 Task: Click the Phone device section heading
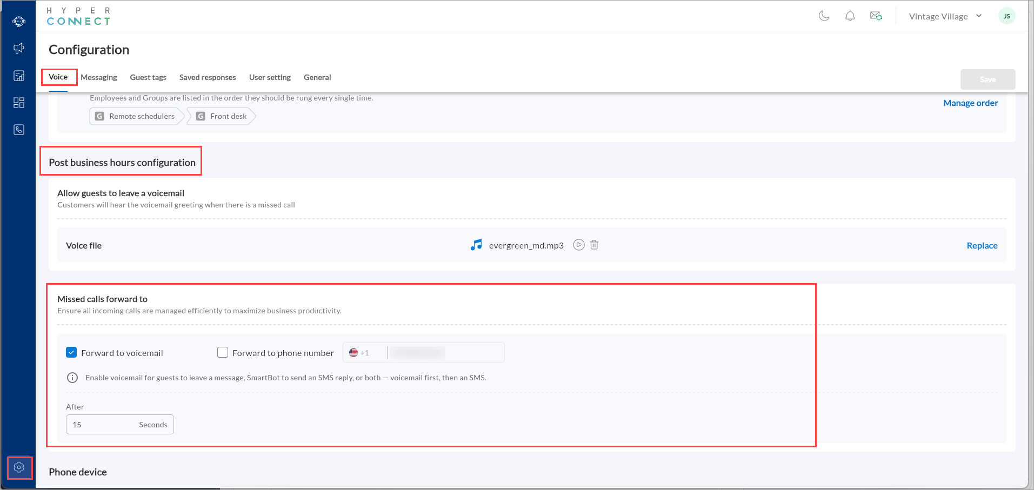(x=78, y=472)
